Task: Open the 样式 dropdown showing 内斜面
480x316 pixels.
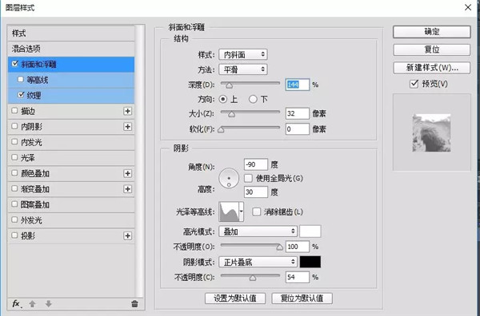Action: [x=243, y=54]
